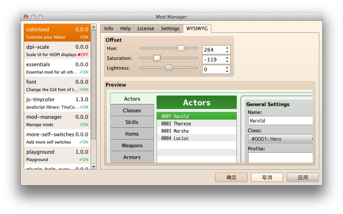The image size is (343, 214).
Task: Click the mod list scroll down arrow
Action: click(x=94, y=167)
